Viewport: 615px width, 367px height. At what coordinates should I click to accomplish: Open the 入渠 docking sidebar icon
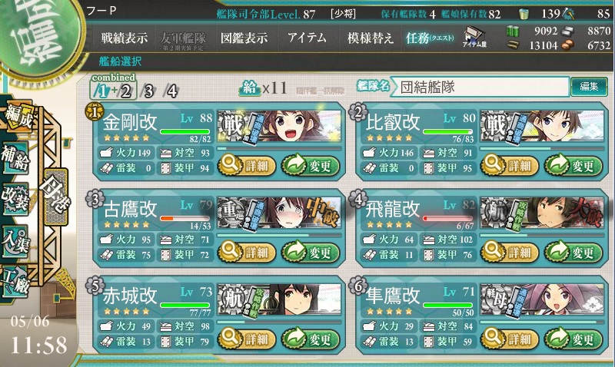click(15, 240)
